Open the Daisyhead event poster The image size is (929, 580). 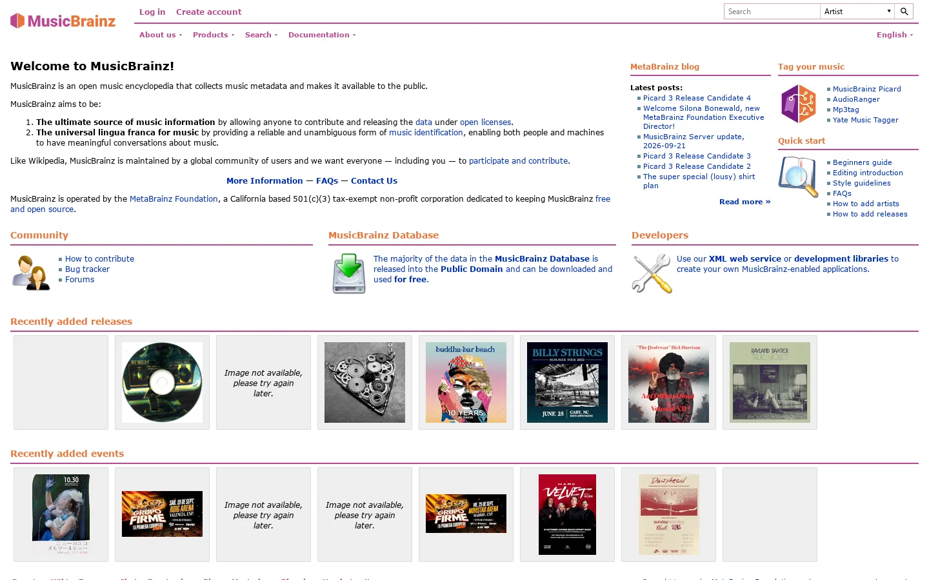pyautogui.click(x=668, y=514)
